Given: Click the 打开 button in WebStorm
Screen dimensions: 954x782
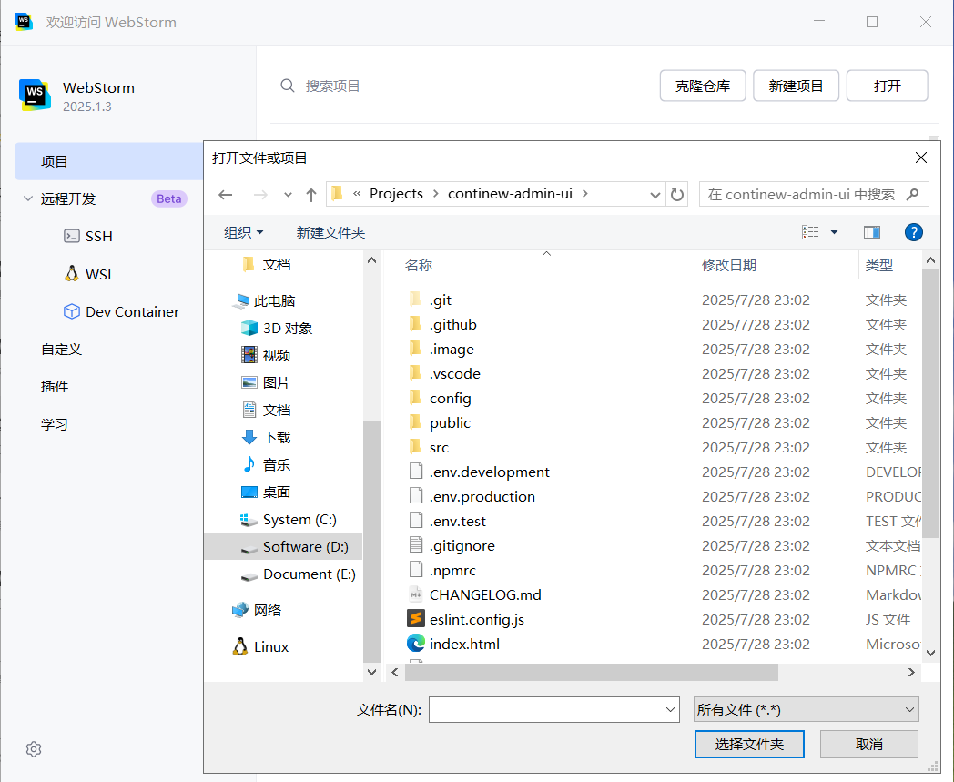Looking at the screenshot, I should click(x=887, y=86).
